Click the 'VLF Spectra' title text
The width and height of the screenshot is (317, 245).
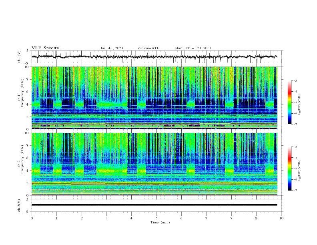45,48
